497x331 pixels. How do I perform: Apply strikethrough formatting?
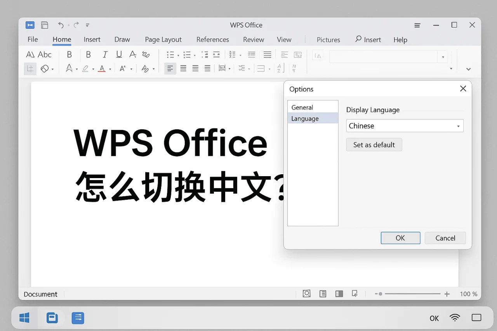tap(132, 54)
